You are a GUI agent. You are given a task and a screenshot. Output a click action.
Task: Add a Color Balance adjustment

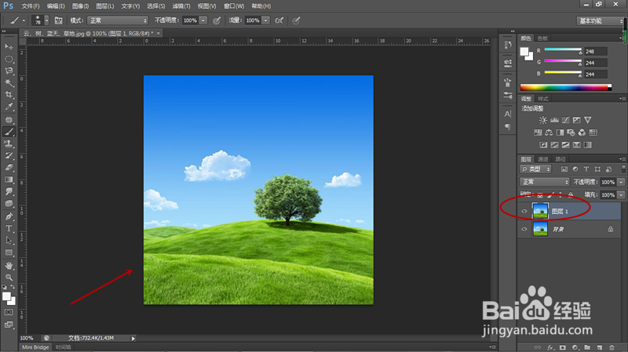point(549,132)
